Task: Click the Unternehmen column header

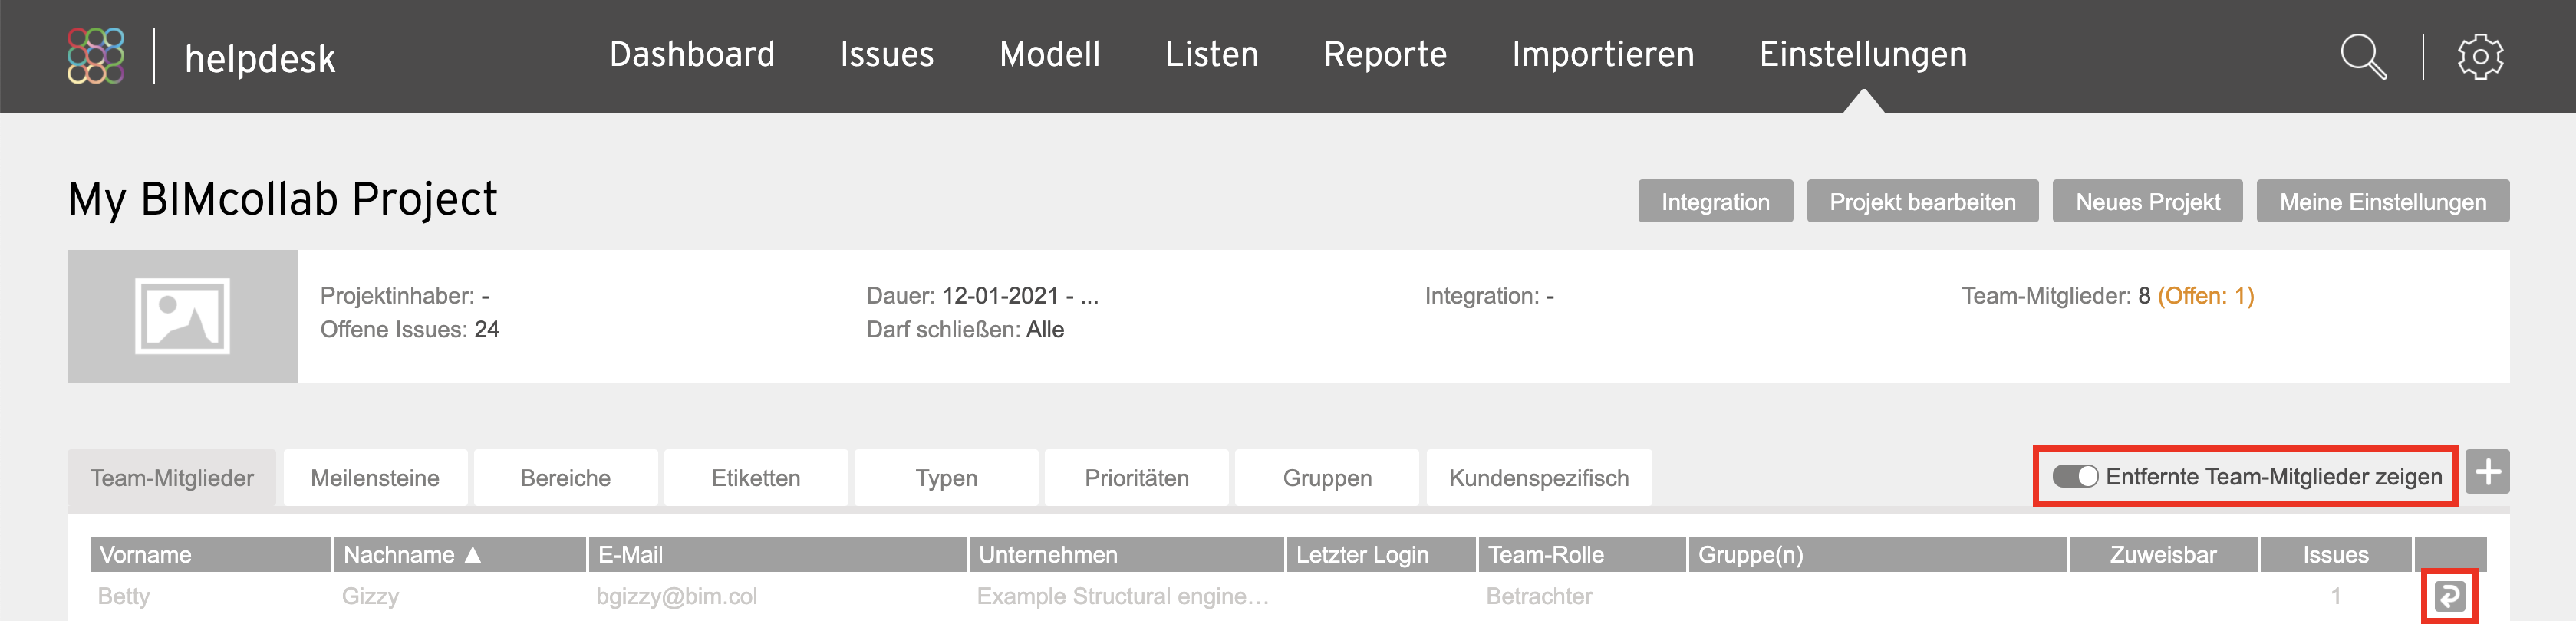Action: coord(1126,554)
